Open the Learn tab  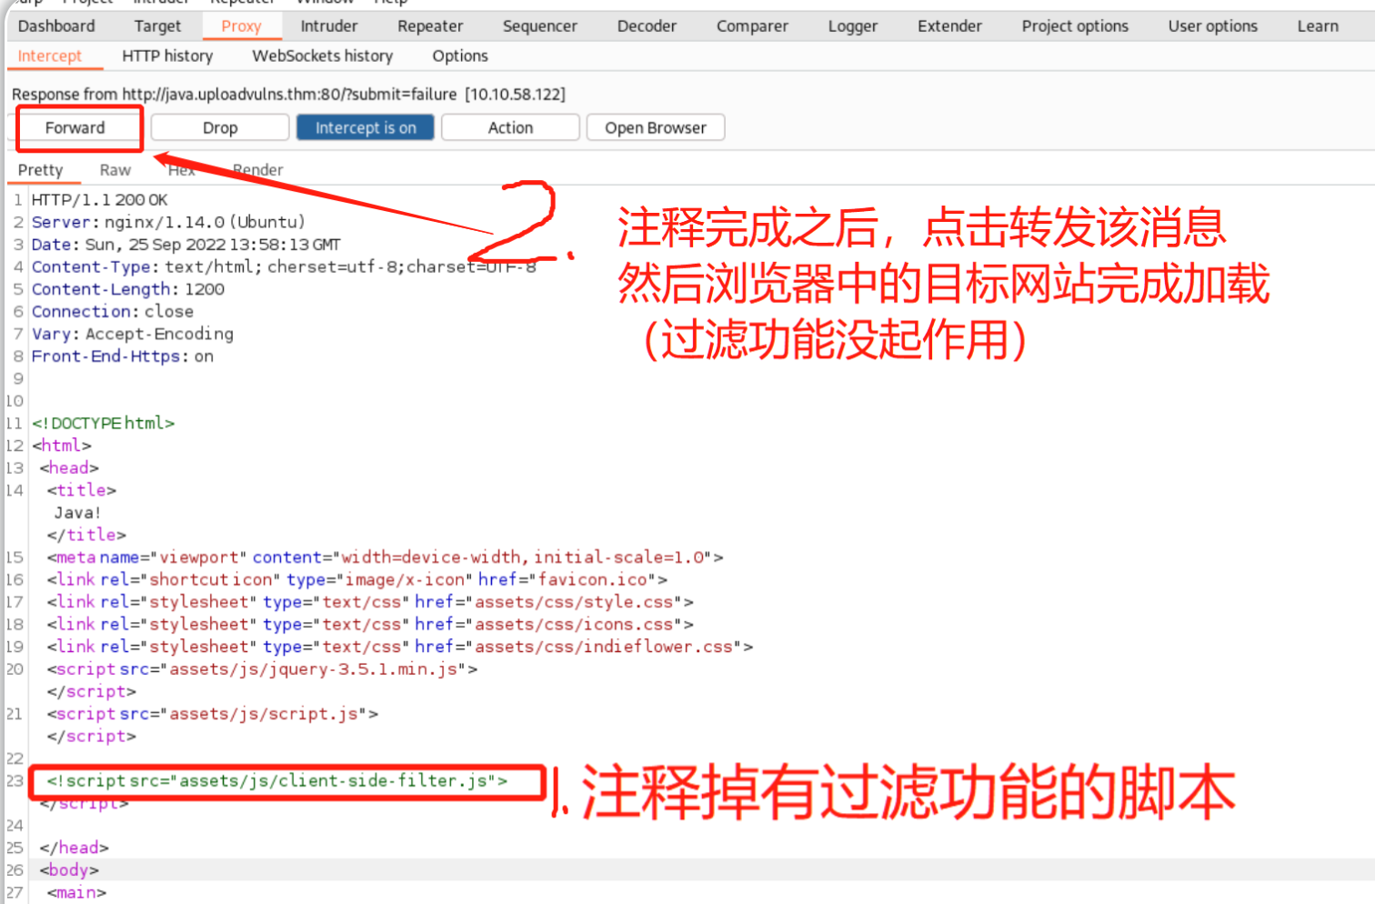tap(1318, 26)
